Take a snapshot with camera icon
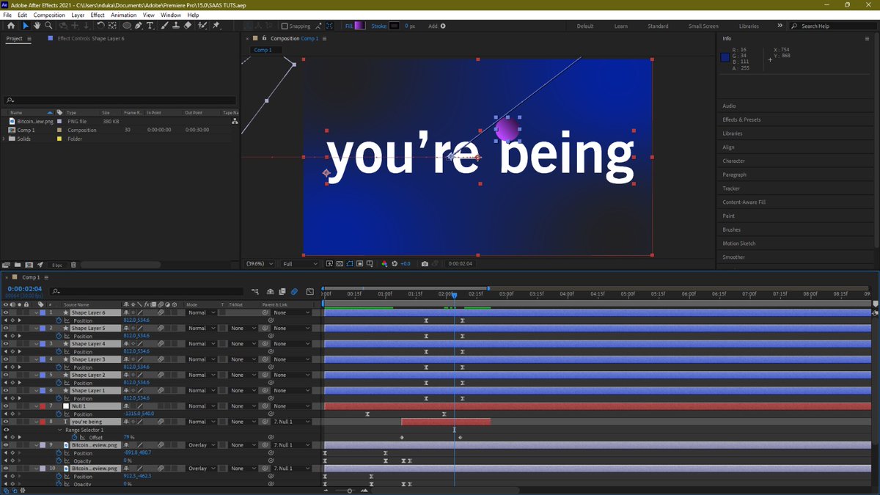Screen dimensions: 880x495 click(x=425, y=263)
